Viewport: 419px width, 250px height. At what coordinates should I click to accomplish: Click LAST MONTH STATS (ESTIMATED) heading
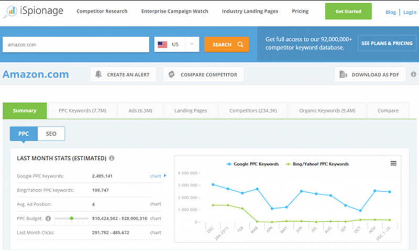62,158
